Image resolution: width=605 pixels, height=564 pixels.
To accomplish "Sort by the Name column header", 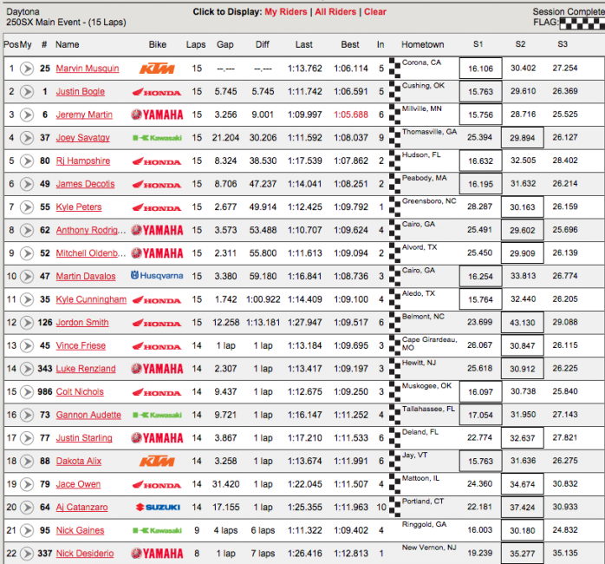I will pyautogui.click(x=67, y=45).
